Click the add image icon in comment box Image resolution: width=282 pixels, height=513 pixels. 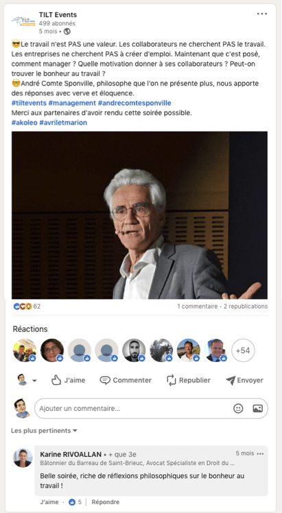pyautogui.click(x=258, y=408)
